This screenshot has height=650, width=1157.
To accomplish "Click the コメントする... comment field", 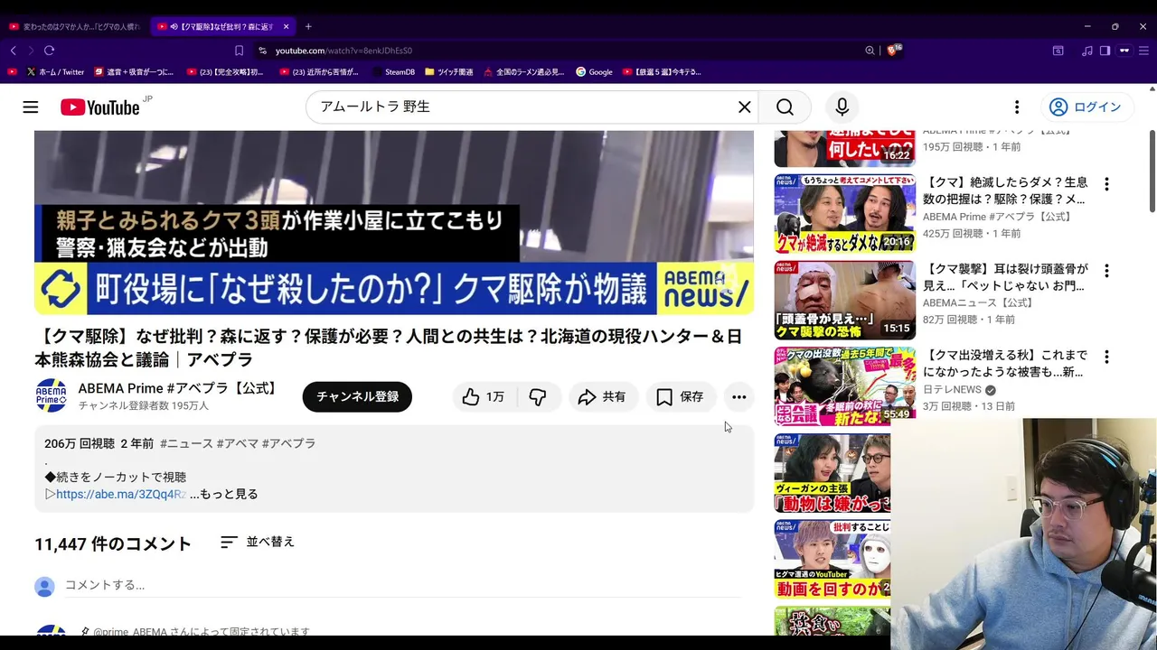I will pyautogui.click(x=402, y=585).
